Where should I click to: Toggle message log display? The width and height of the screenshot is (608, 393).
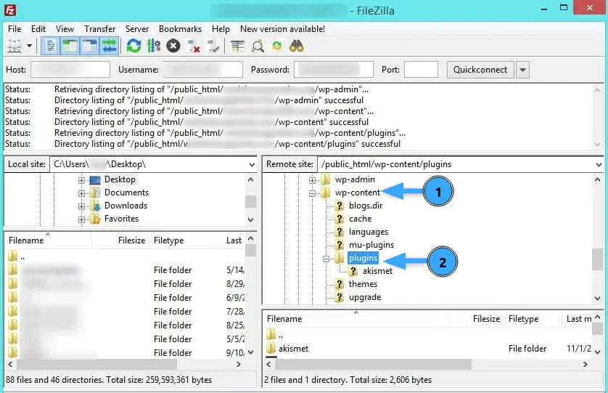click(50, 46)
